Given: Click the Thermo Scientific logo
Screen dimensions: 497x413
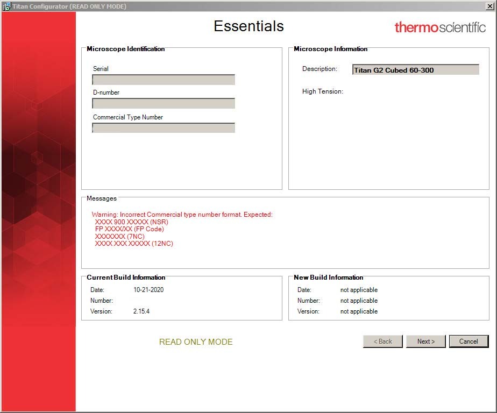Looking at the screenshot, I should click(x=439, y=27).
